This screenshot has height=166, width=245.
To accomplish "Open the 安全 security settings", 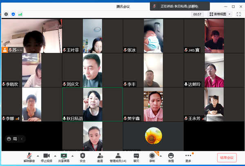I will click(82, 157).
